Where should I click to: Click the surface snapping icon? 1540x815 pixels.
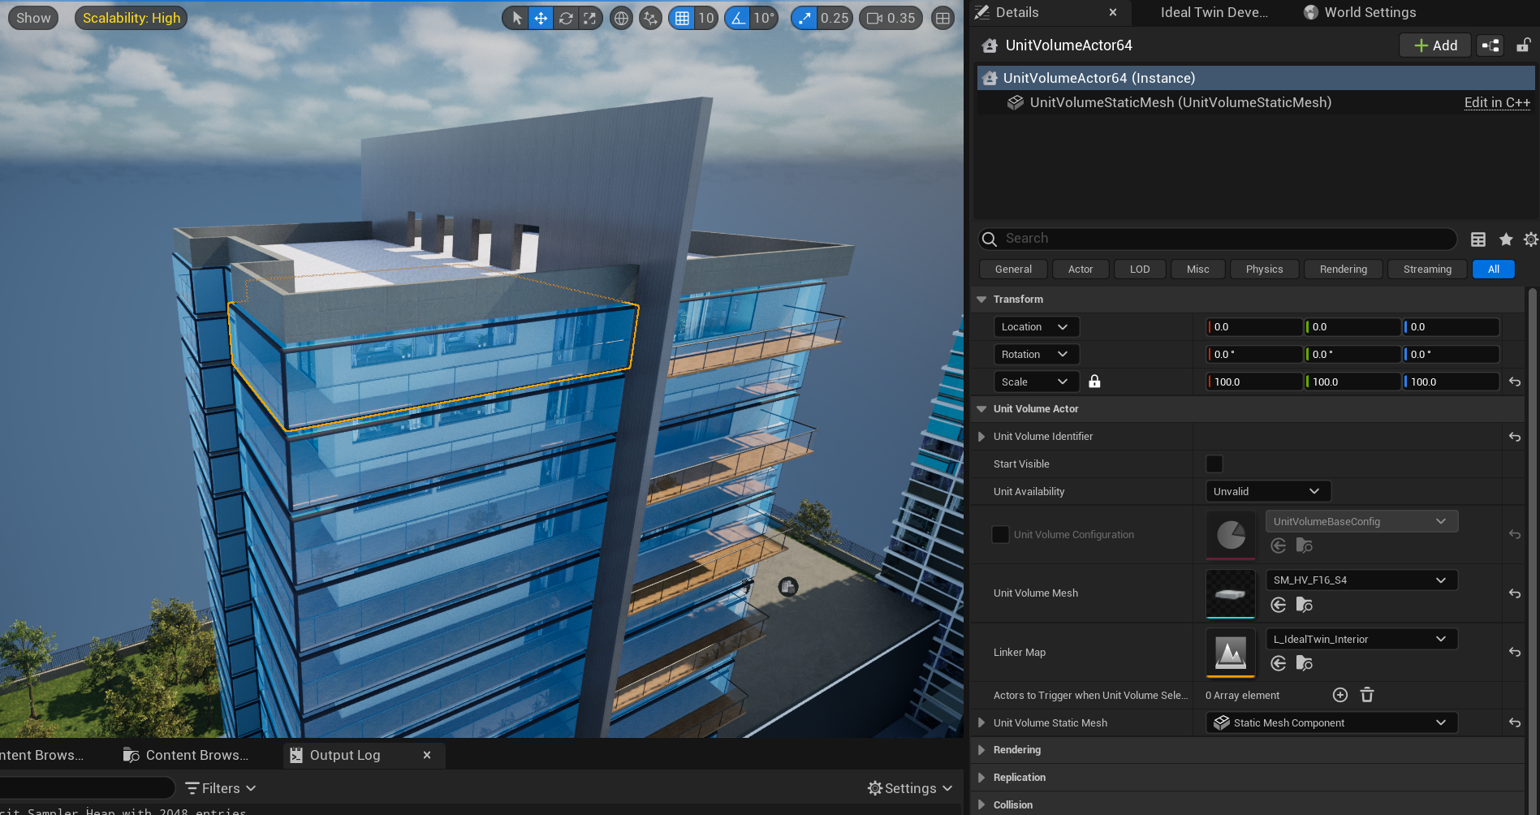(650, 18)
